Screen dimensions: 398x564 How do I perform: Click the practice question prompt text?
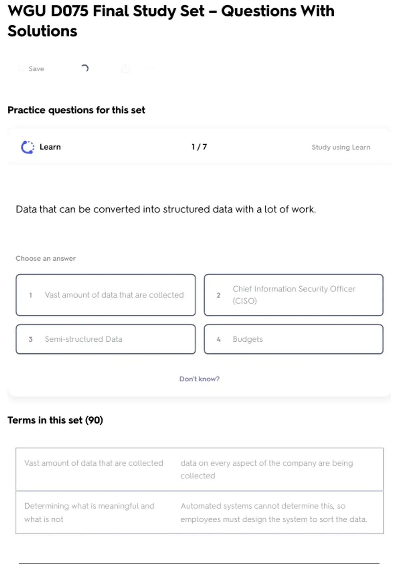point(166,209)
